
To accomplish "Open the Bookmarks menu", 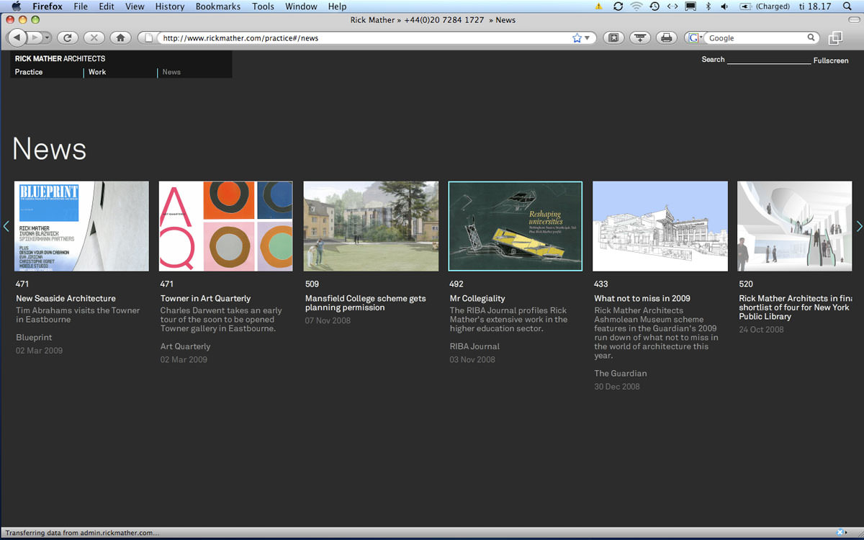I will (x=218, y=6).
